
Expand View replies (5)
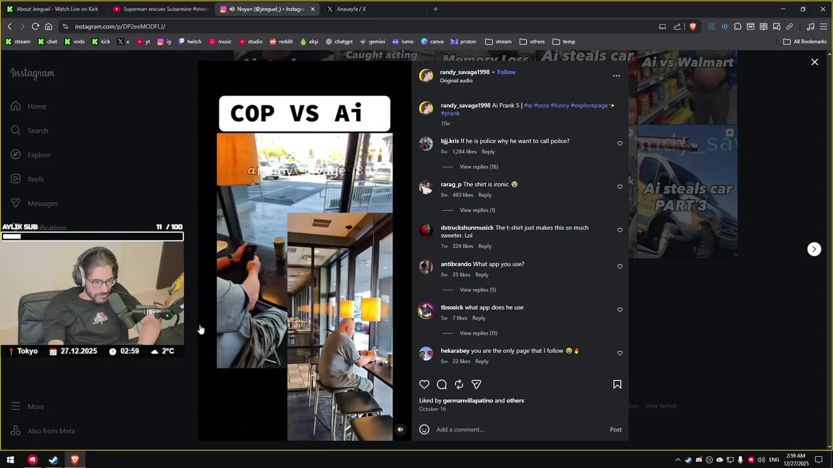tap(478, 290)
